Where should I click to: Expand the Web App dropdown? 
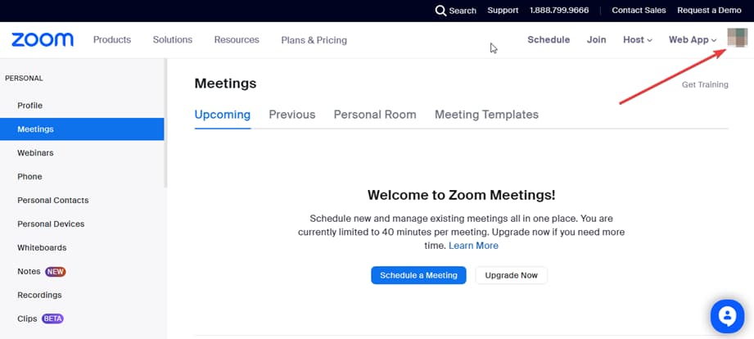coord(692,39)
